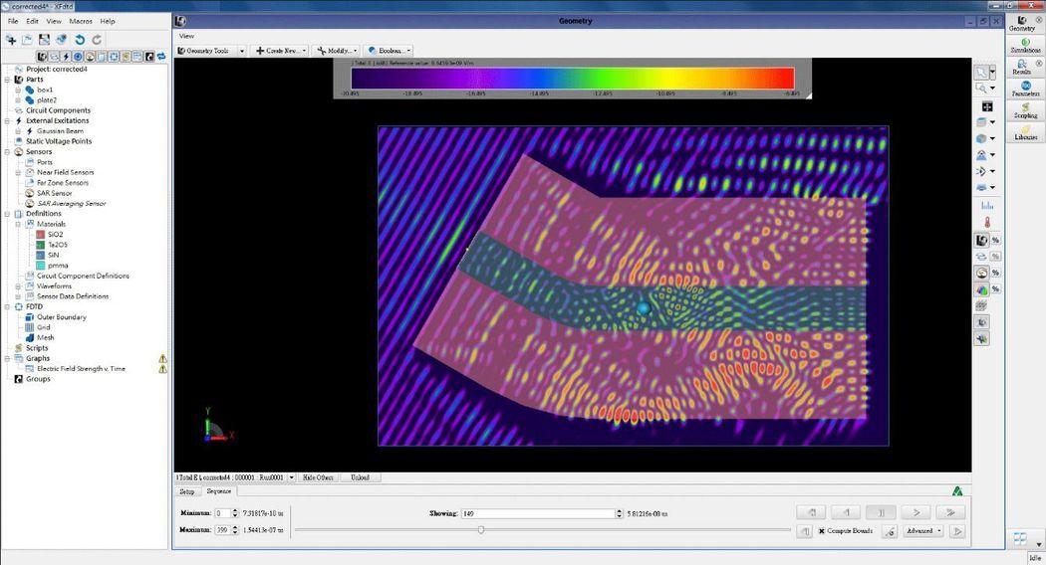Open the Edit menu
This screenshot has width=1046, height=565.
(32, 21)
